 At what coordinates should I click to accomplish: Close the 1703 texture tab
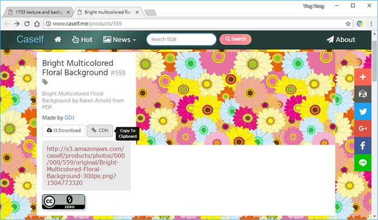(x=68, y=12)
